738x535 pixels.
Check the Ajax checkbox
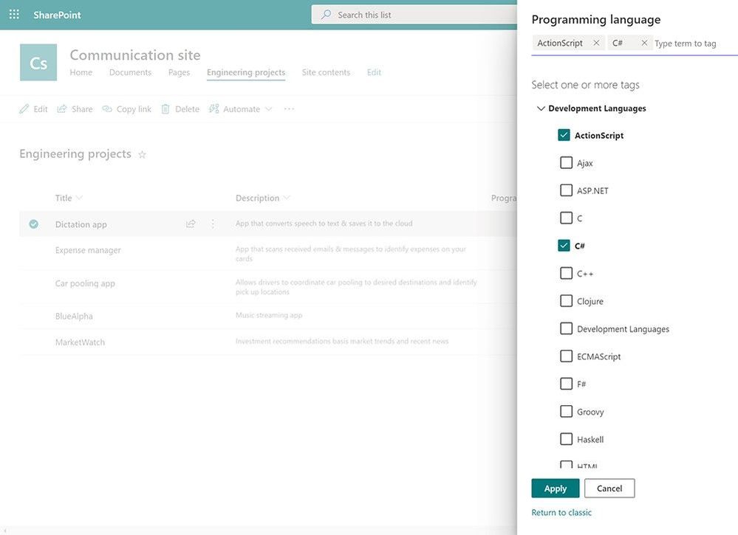click(x=566, y=162)
